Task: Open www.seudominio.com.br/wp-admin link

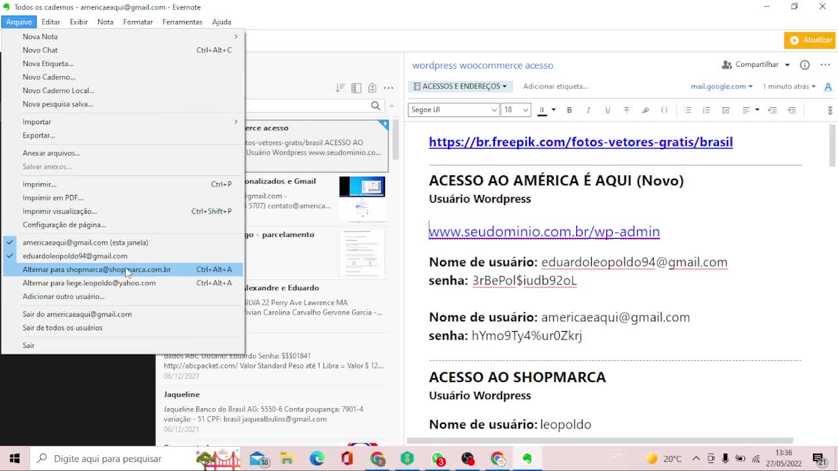Action: pos(544,232)
